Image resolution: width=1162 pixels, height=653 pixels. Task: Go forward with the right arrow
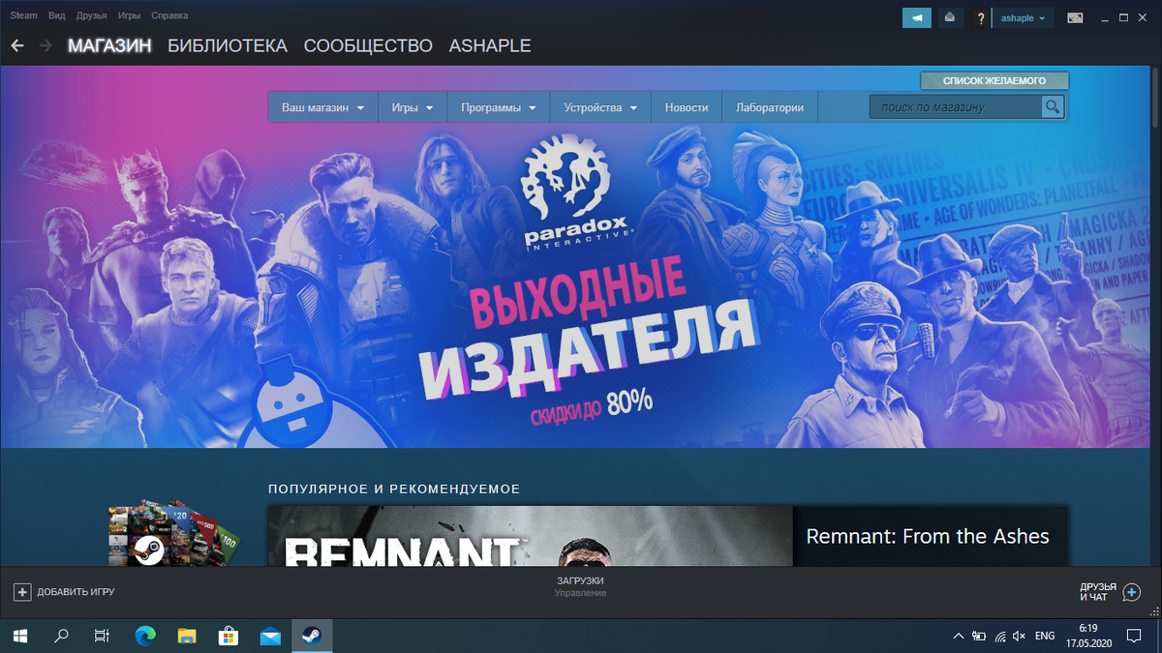click(45, 45)
